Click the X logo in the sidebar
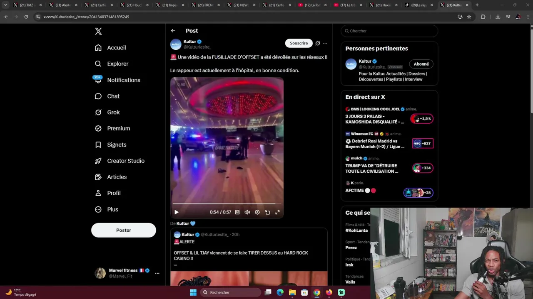 click(98, 31)
